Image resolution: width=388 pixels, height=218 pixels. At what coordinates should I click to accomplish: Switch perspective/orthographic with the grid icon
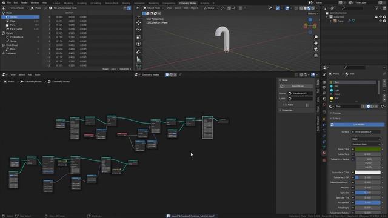[316, 55]
